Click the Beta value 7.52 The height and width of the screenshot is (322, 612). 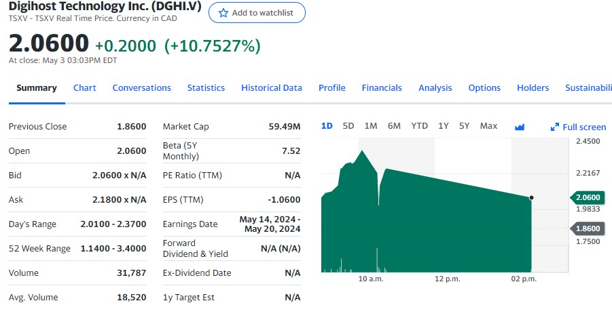click(291, 151)
